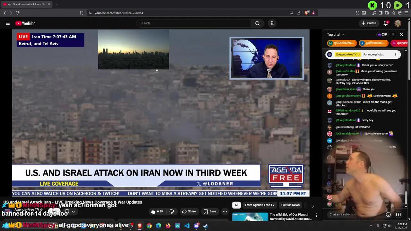The image size is (411, 231).
Task: Open live chat options three dots
Action: point(393,35)
